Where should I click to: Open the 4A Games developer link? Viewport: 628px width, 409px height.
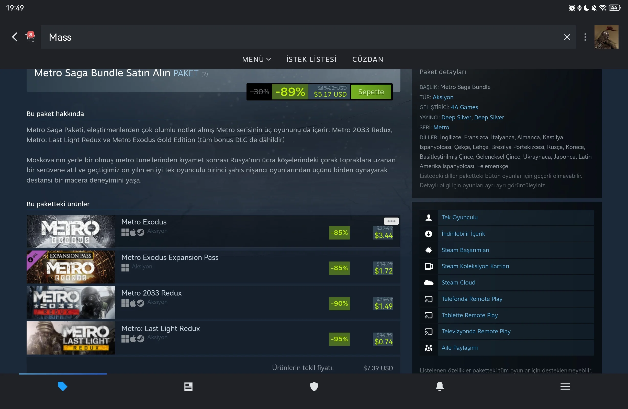pyautogui.click(x=464, y=107)
